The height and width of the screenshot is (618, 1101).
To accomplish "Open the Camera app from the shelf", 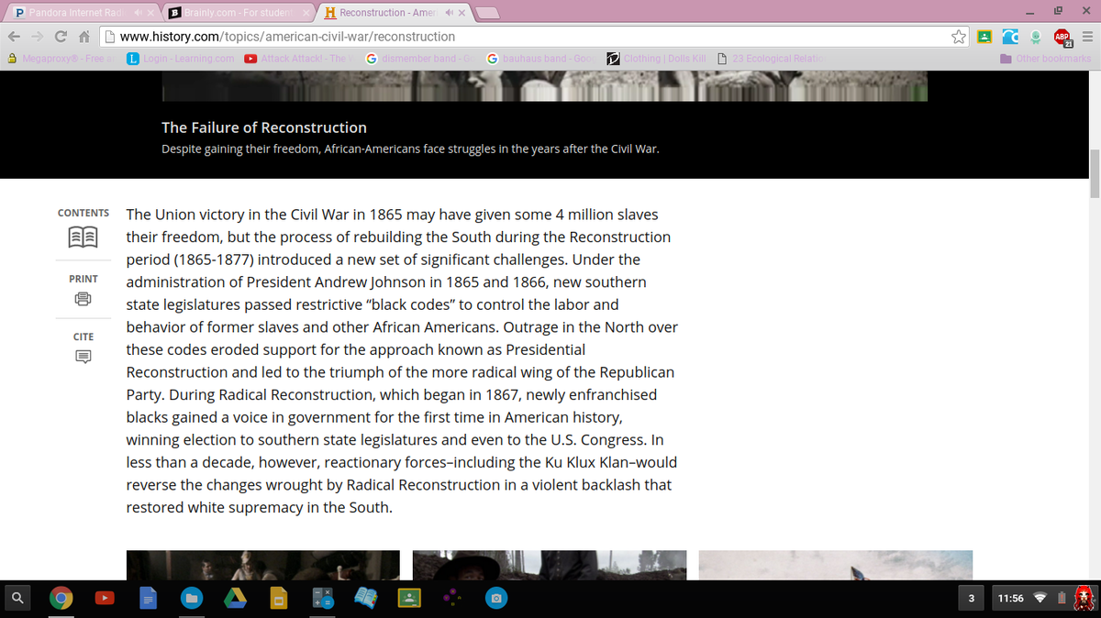I will point(496,598).
